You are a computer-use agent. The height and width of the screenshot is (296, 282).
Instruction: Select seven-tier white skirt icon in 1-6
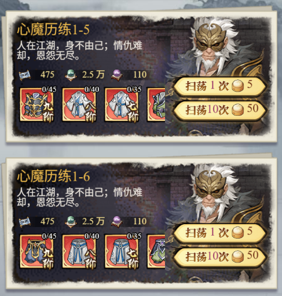(x=122, y=251)
